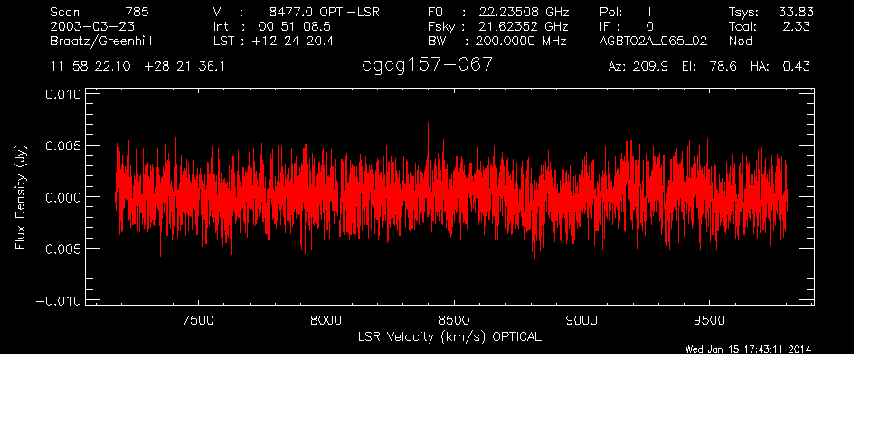Select the Az 209.9 readout
Screen dimensions: 870x443
(638, 67)
